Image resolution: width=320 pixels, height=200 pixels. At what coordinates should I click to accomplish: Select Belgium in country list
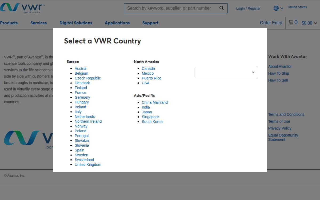[81, 73]
